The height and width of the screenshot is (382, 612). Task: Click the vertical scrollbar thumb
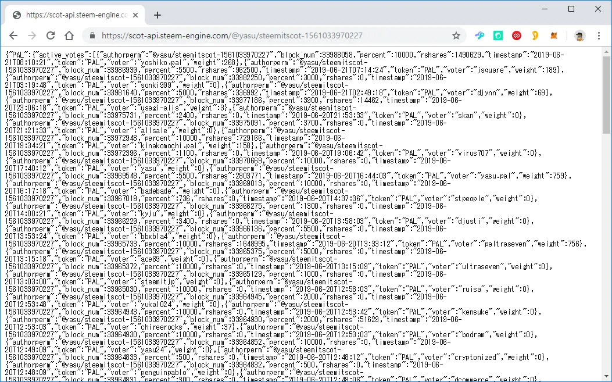coord(606,95)
